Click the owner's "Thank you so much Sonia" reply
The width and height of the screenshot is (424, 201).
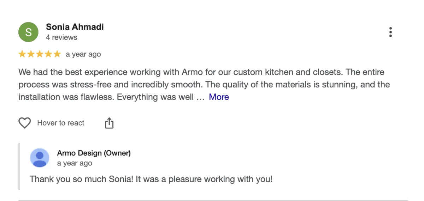click(151, 179)
